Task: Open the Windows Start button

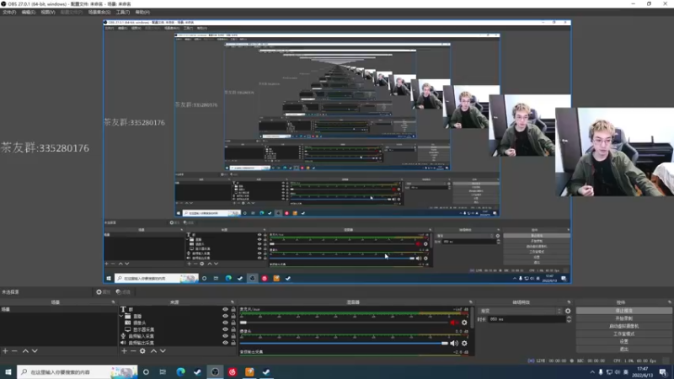Action: tap(8, 372)
